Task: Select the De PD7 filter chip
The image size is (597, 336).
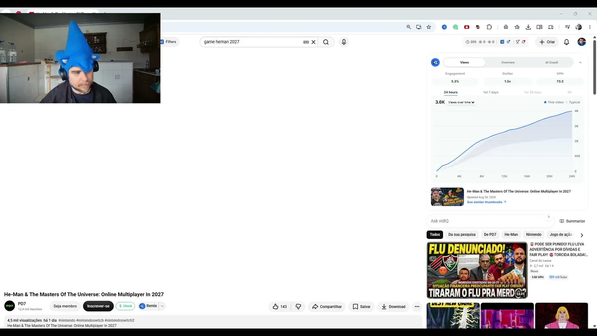Action: tap(490, 235)
